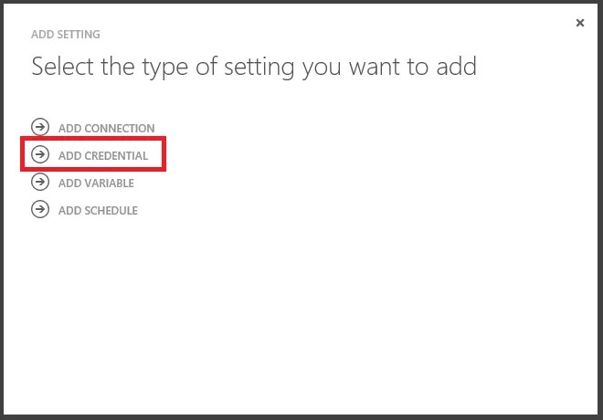Click the arrow icon beside Add Connection
This screenshot has height=420, width=603.
pyautogui.click(x=40, y=127)
